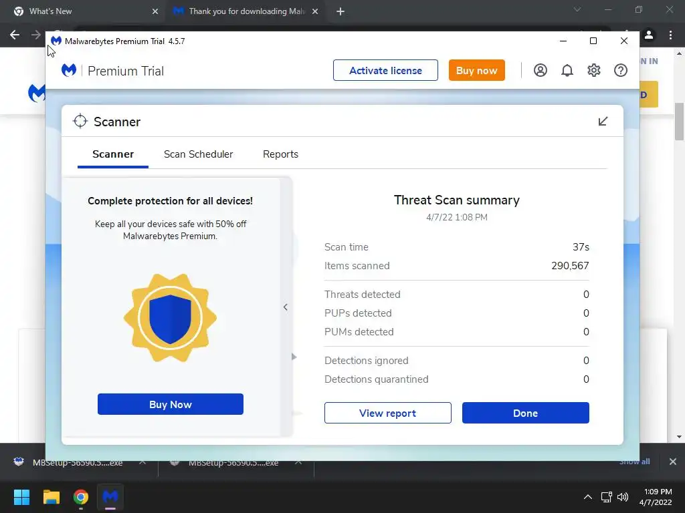Click the Detections ignored label
This screenshot has width=685, height=513.
click(366, 361)
